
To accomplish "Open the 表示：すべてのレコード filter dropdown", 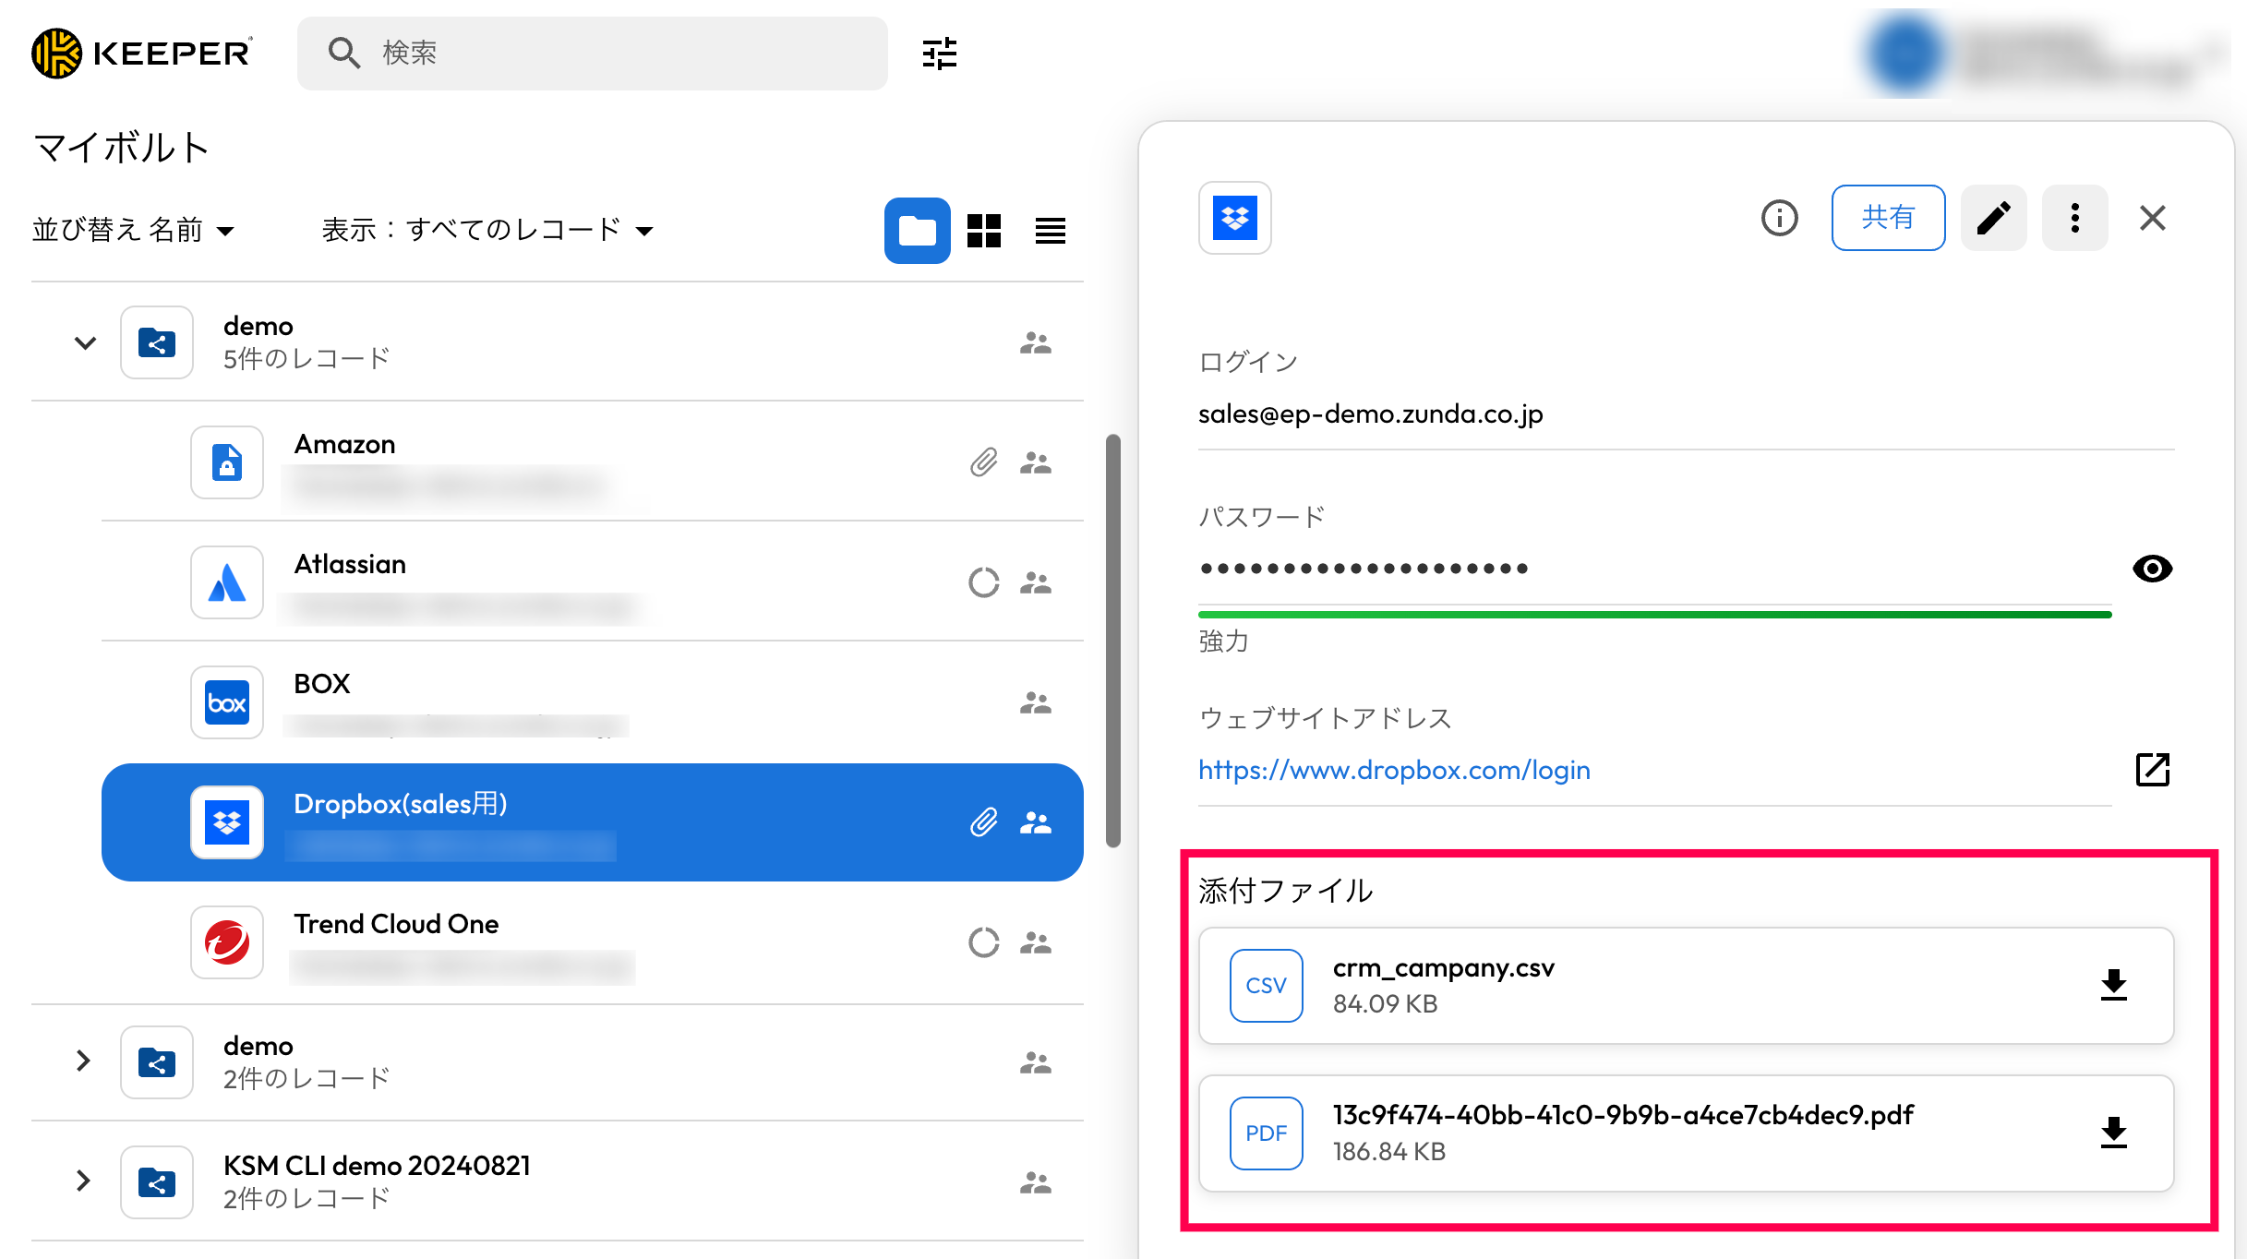I will click(x=487, y=230).
